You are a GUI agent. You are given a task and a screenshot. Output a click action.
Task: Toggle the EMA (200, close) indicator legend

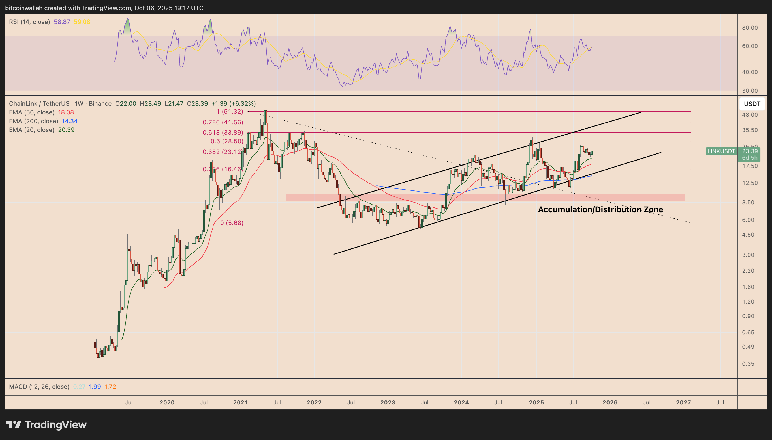pos(33,121)
